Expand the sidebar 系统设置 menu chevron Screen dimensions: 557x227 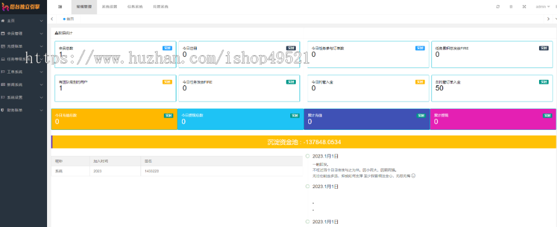[x=41, y=98]
